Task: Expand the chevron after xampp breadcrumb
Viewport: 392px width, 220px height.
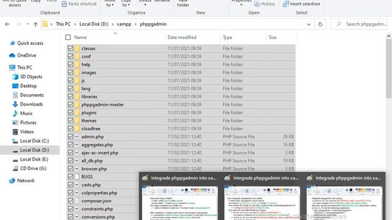Action: point(136,24)
